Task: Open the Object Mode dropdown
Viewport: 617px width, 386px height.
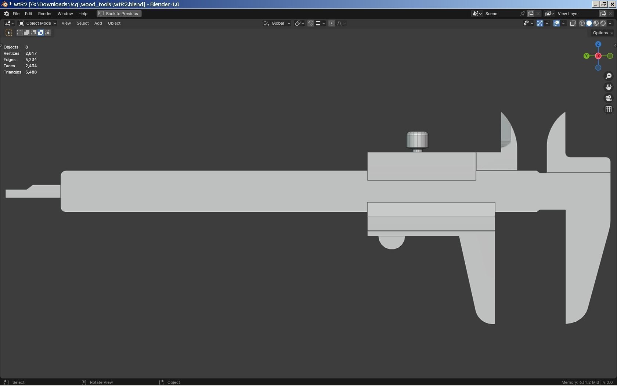Action: click(37, 23)
